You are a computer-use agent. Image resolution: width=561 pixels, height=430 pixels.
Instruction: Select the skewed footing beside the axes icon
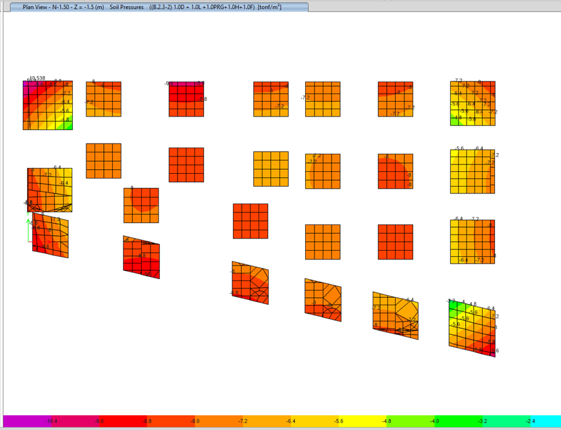point(51,236)
